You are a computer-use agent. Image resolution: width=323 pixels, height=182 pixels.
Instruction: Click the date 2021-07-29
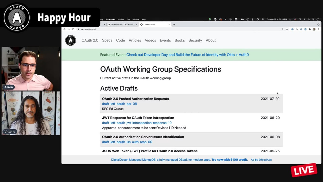pos(270,99)
